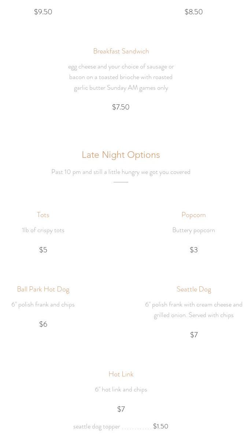Click the $5 price under Tots
Viewport: 251px width, 446px height.
43,250
